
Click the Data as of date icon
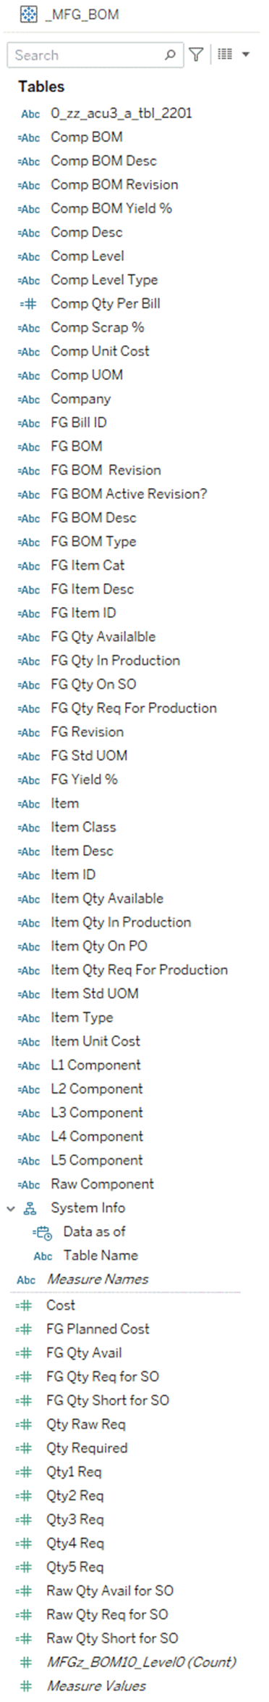[x=43, y=1232]
